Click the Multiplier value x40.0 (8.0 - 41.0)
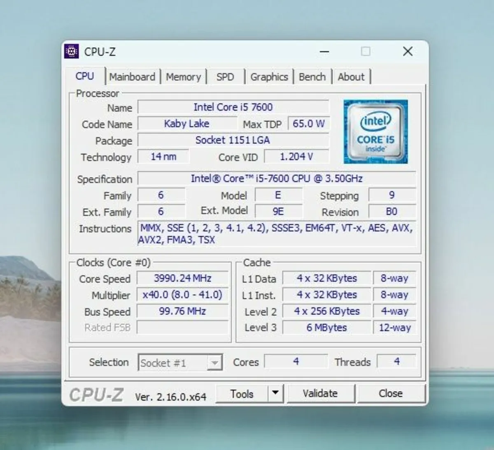Screen dimensions: 494x450 [x=183, y=295]
